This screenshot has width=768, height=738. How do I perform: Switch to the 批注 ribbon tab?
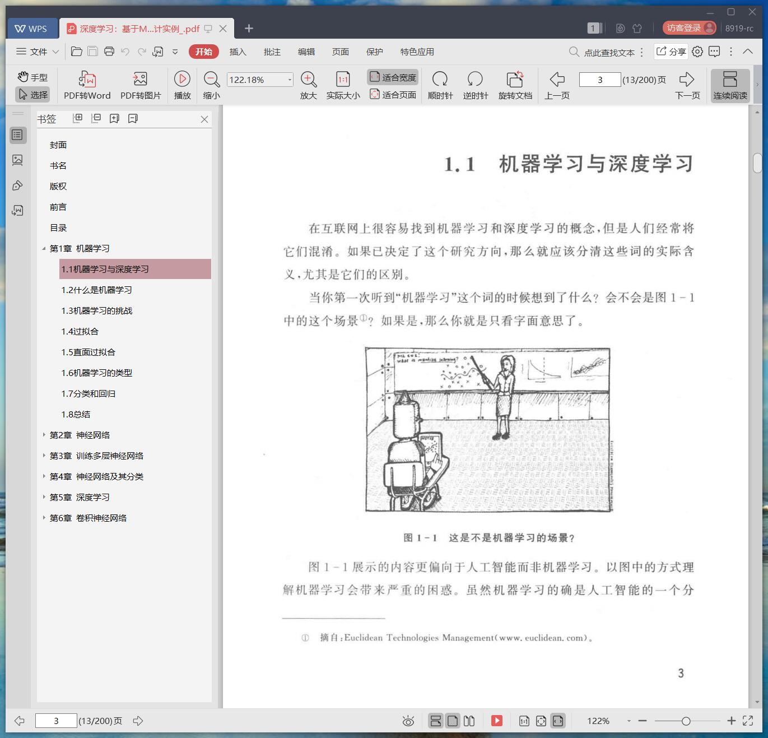click(272, 52)
